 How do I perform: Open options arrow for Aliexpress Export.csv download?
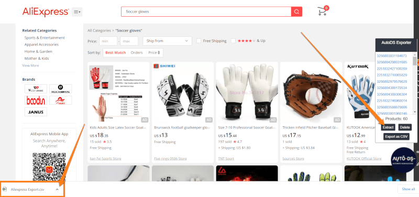(x=57, y=189)
